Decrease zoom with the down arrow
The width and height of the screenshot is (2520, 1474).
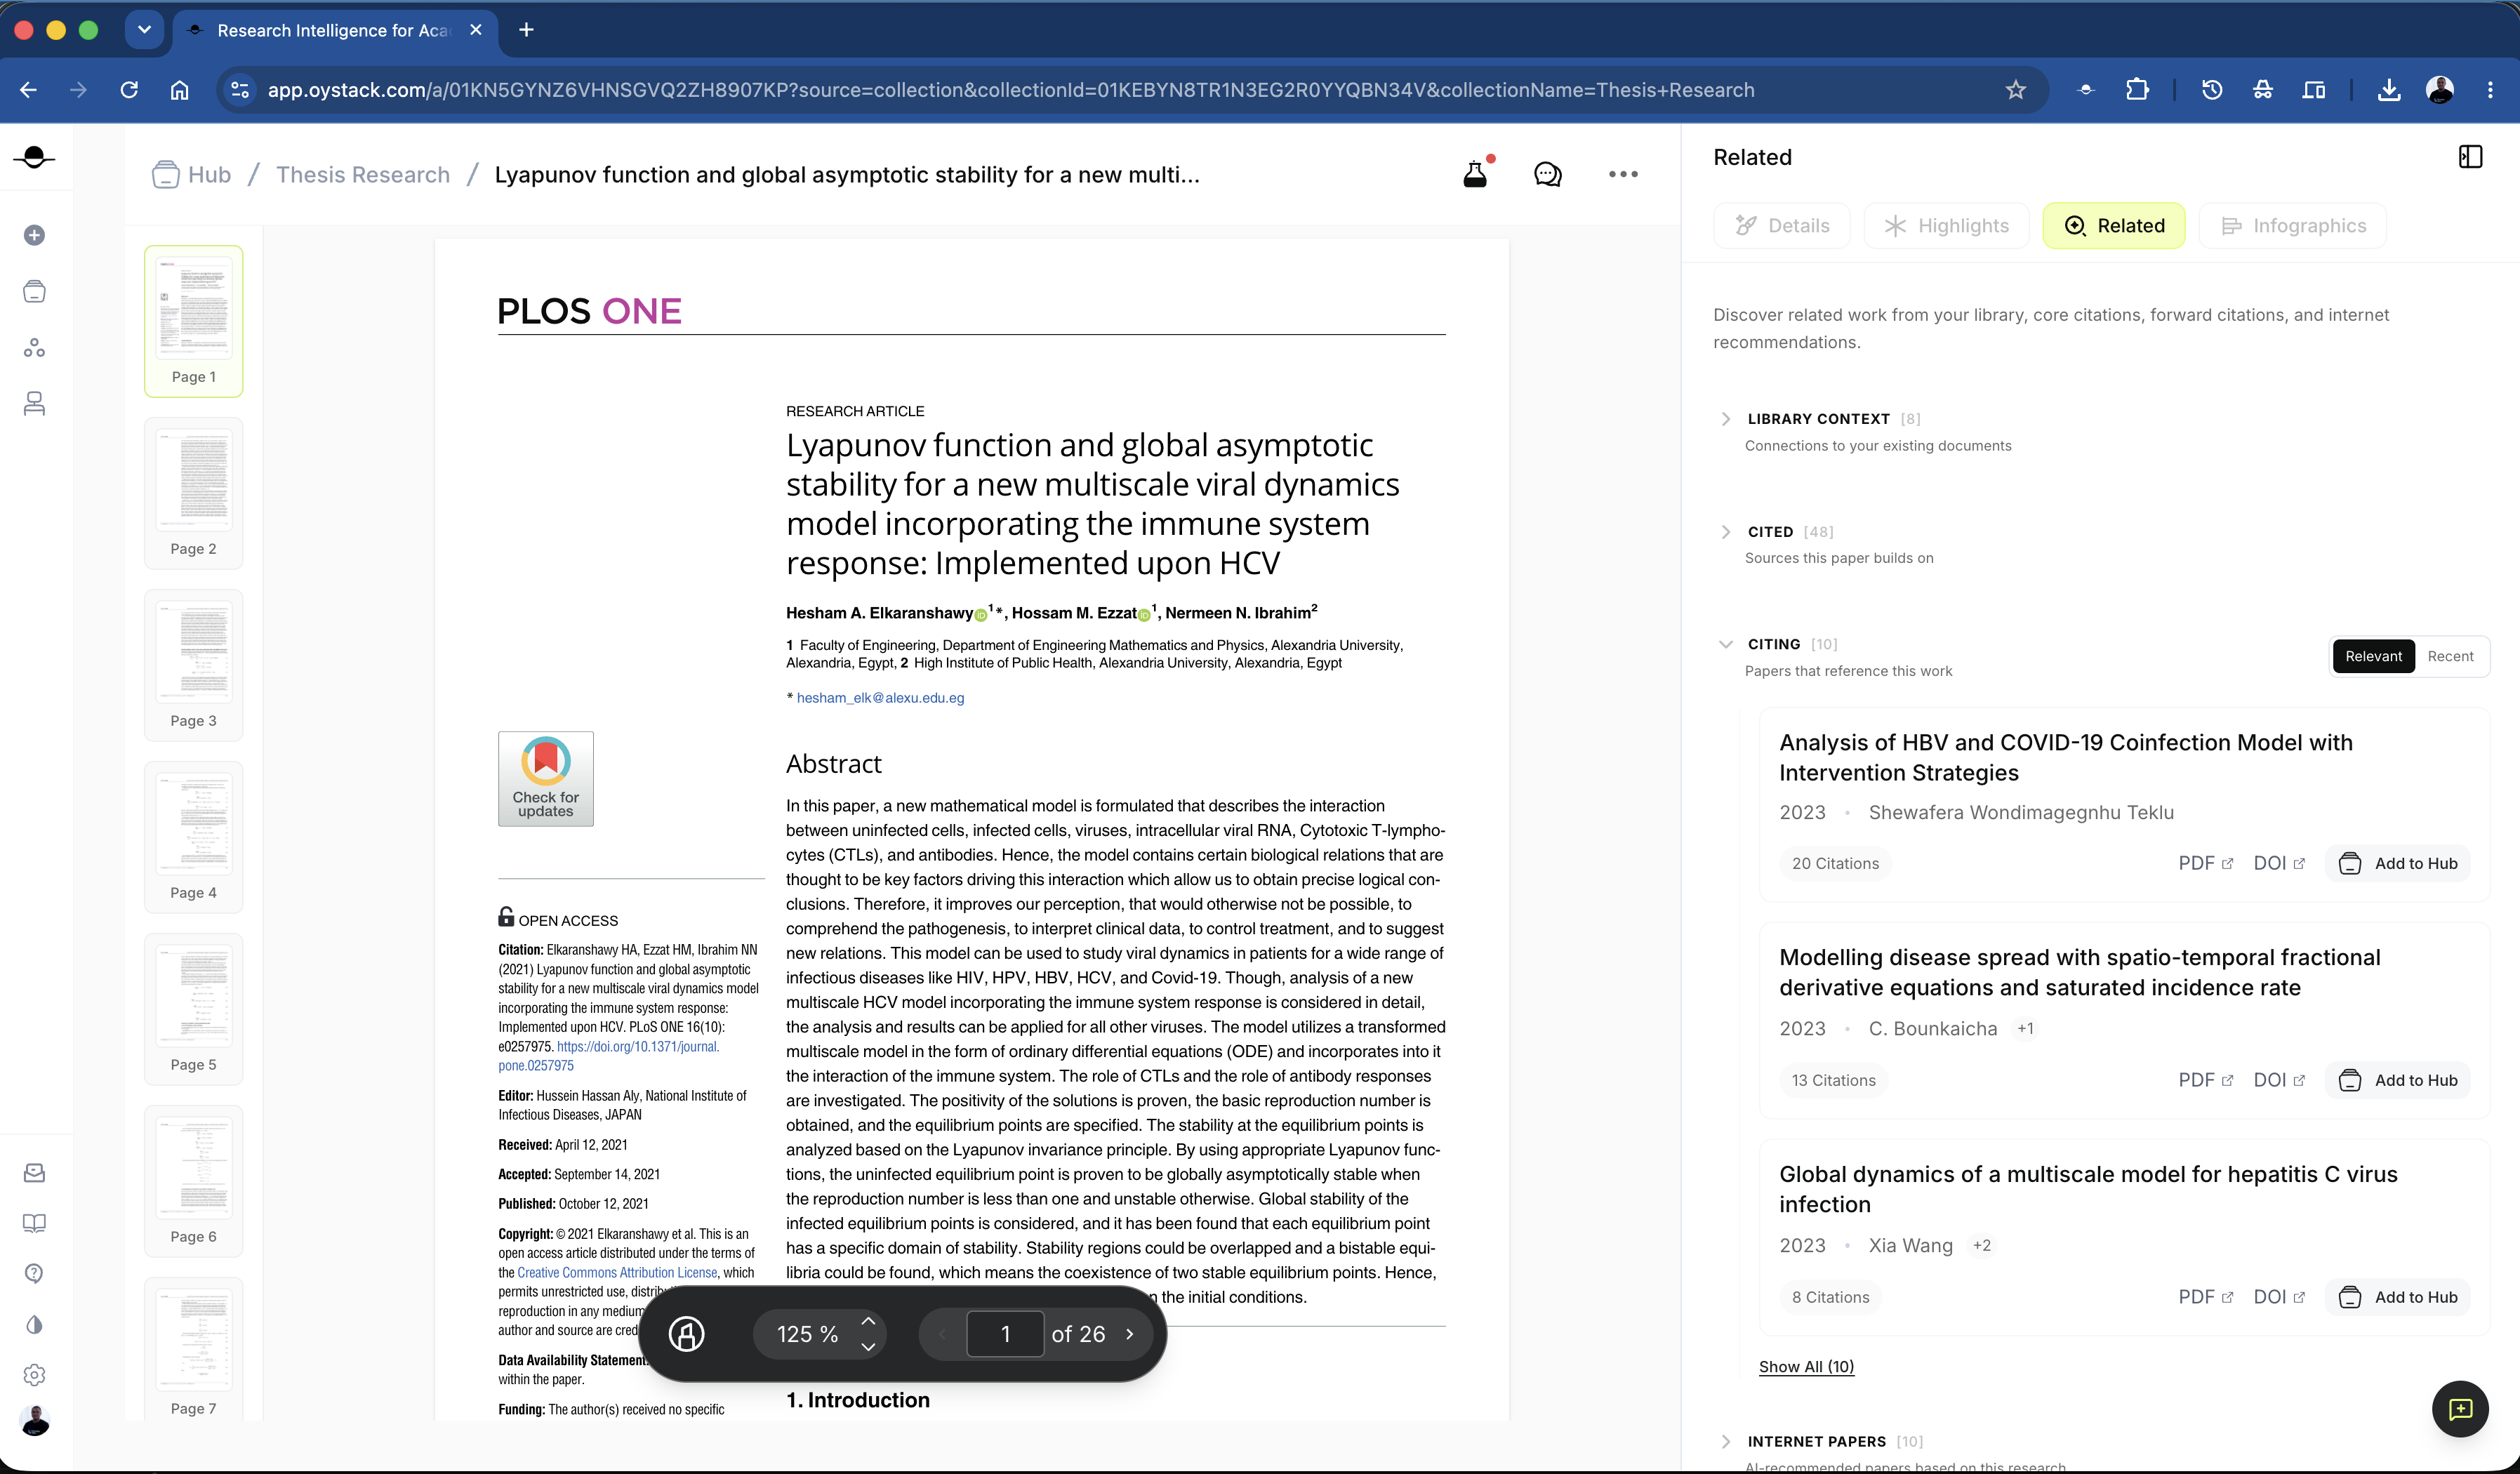click(868, 1347)
